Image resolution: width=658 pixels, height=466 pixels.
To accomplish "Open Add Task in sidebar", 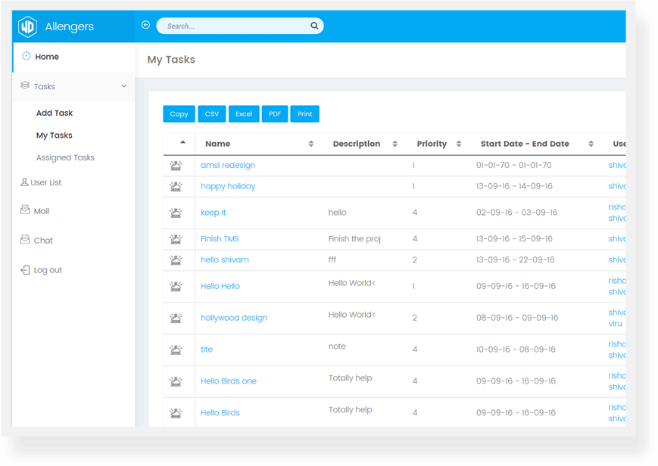I will pyautogui.click(x=55, y=113).
